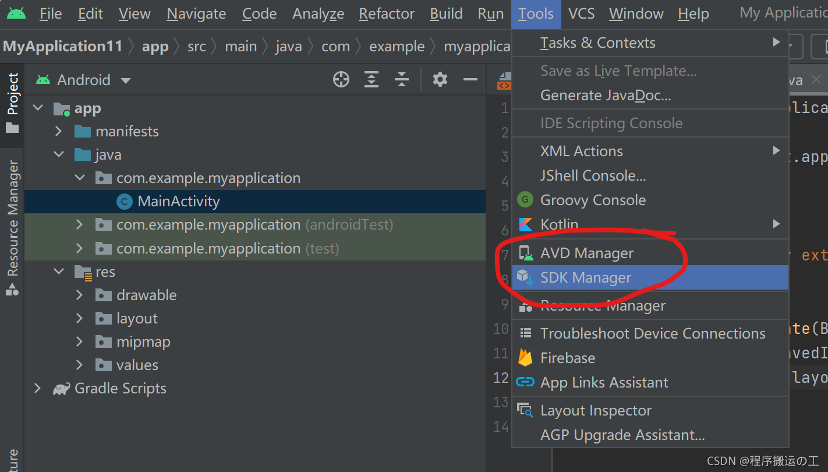The width and height of the screenshot is (828, 472).
Task: Click the example breadcrumb segment
Action: (397, 47)
